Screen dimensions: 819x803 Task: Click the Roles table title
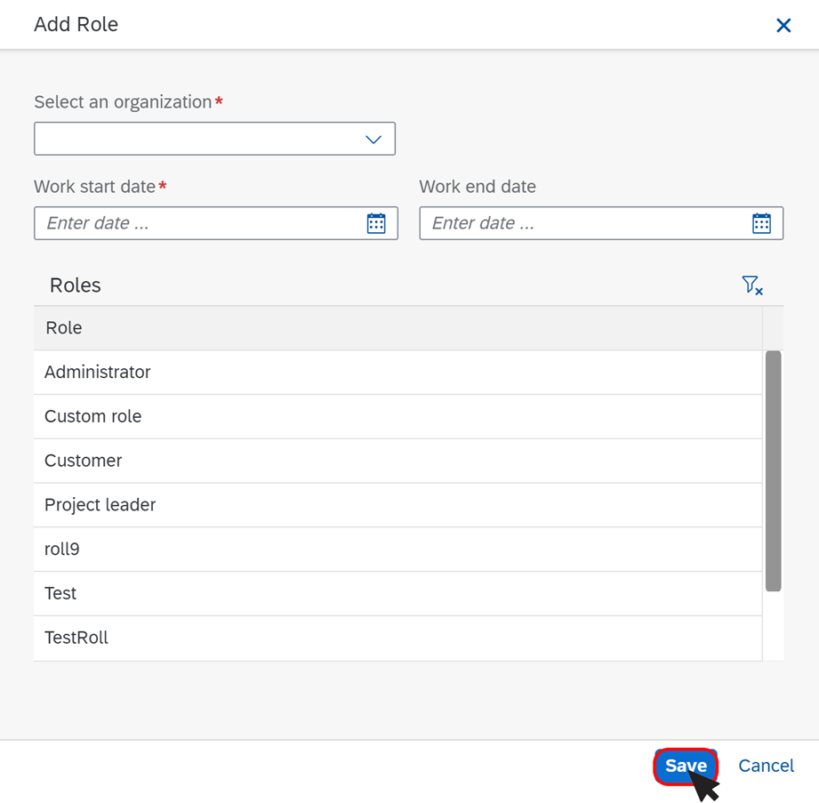[x=76, y=285]
